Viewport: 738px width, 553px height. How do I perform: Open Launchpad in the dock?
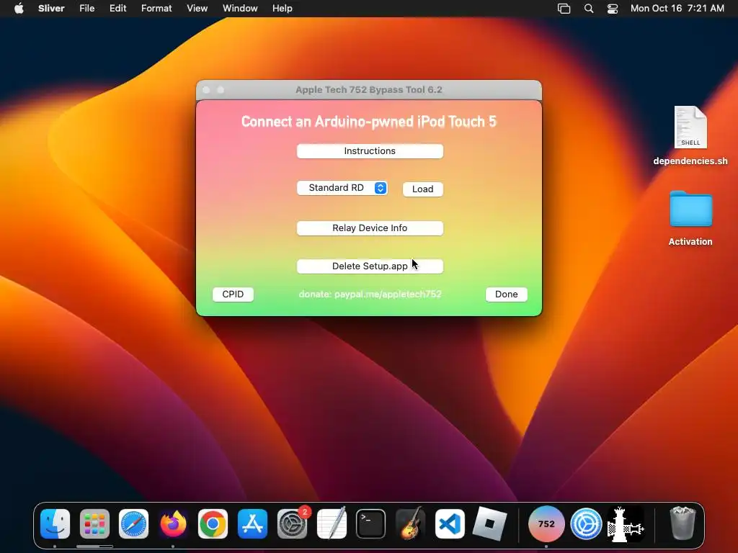(x=94, y=523)
